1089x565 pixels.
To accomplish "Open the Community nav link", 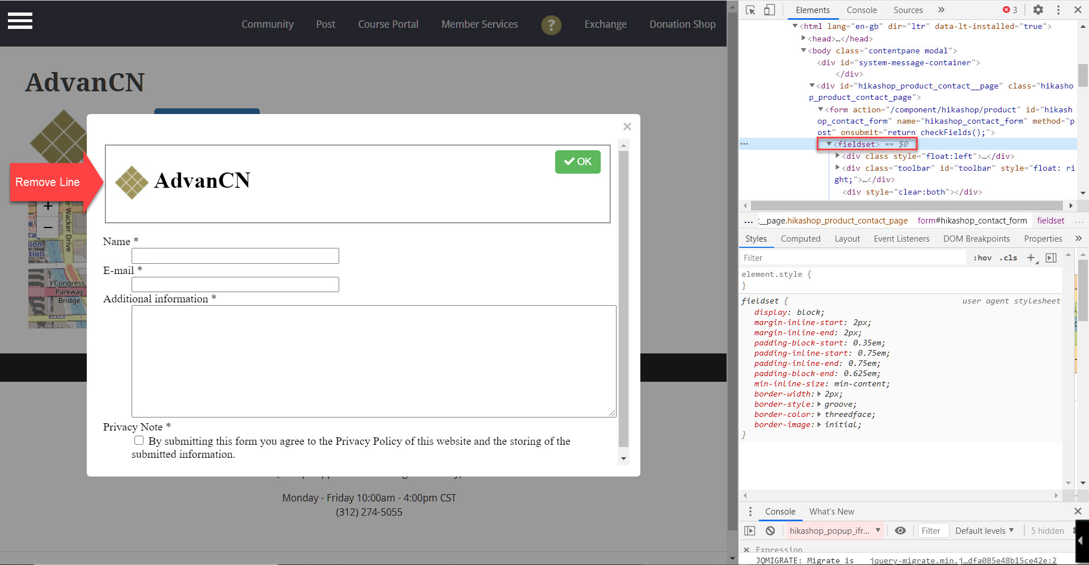I will pyautogui.click(x=268, y=24).
